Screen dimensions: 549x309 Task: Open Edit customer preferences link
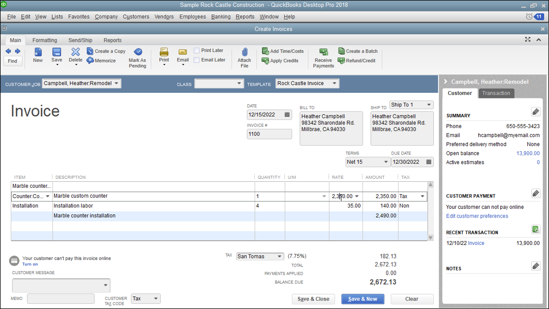(477, 216)
